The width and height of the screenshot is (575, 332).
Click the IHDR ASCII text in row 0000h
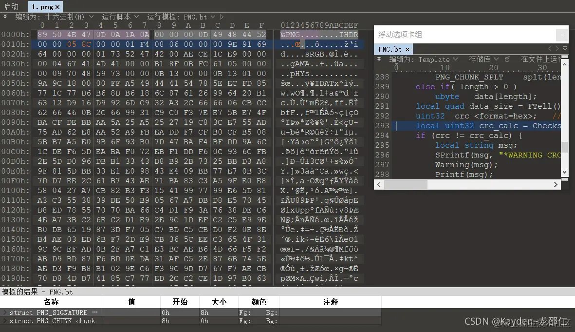click(349, 35)
